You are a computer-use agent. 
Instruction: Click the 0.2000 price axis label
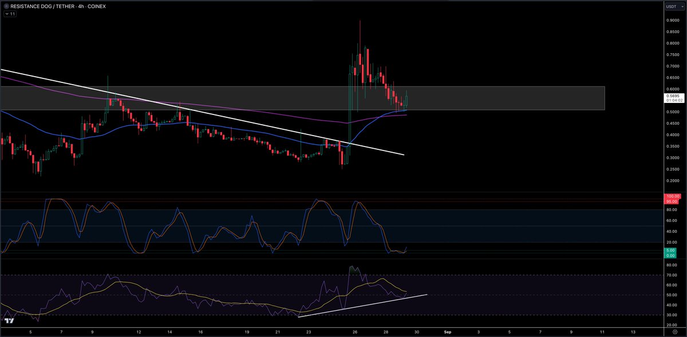672,180
